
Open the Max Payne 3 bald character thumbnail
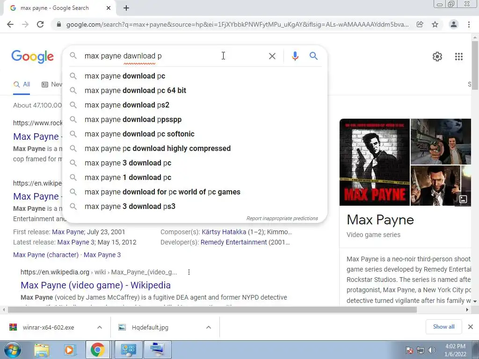pos(435,186)
